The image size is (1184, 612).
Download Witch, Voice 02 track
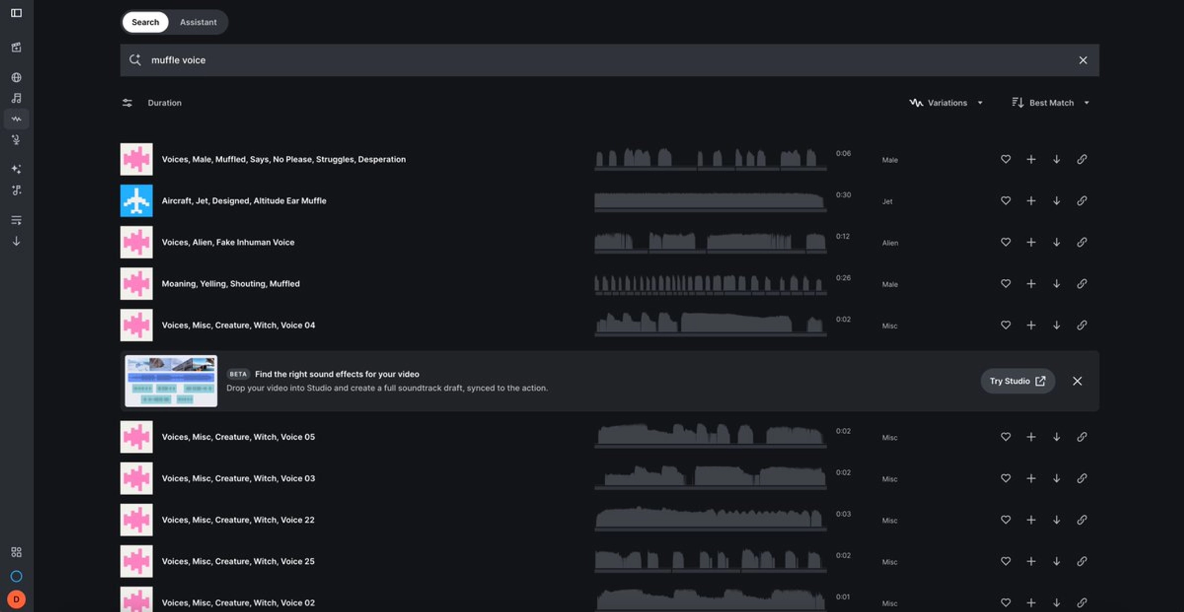(1056, 602)
